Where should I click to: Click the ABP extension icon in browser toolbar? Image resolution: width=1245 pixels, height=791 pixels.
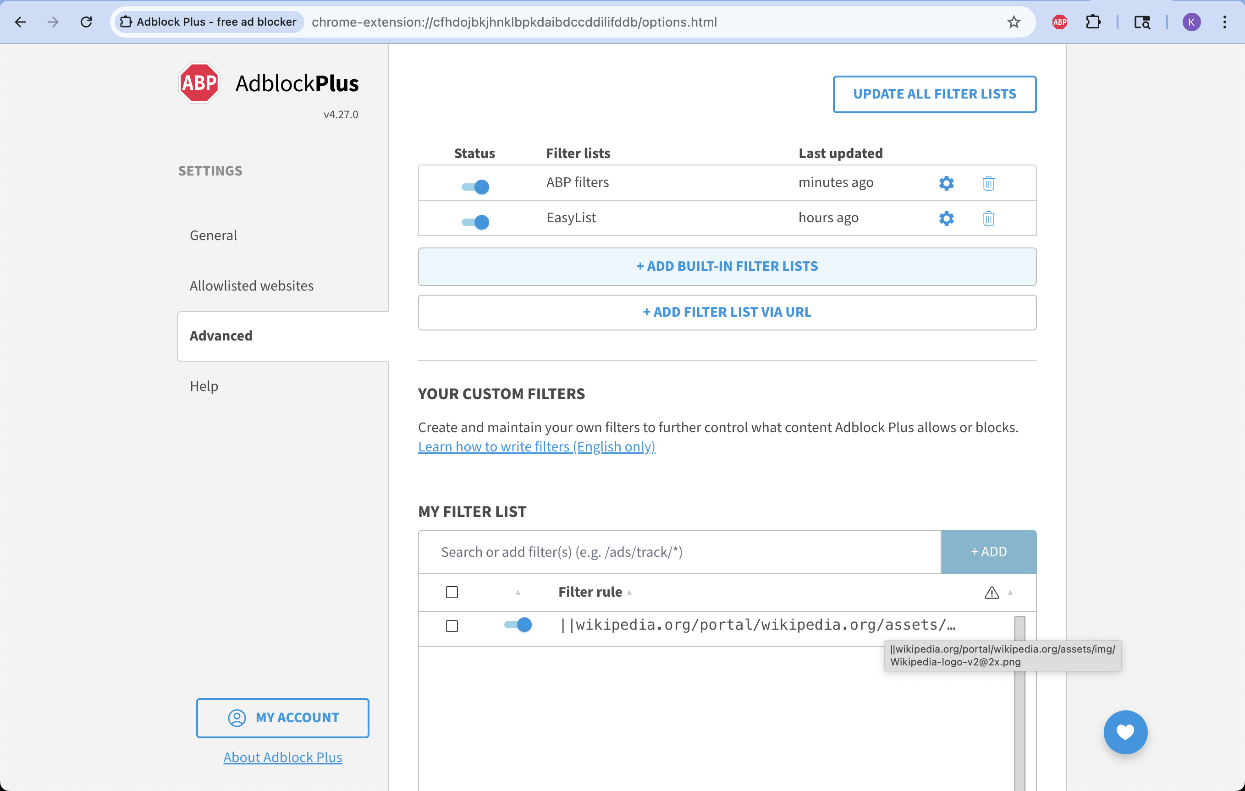(1059, 22)
